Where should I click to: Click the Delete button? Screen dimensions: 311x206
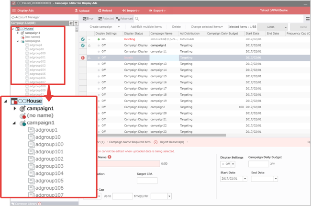pyautogui.click(x=177, y=27)
